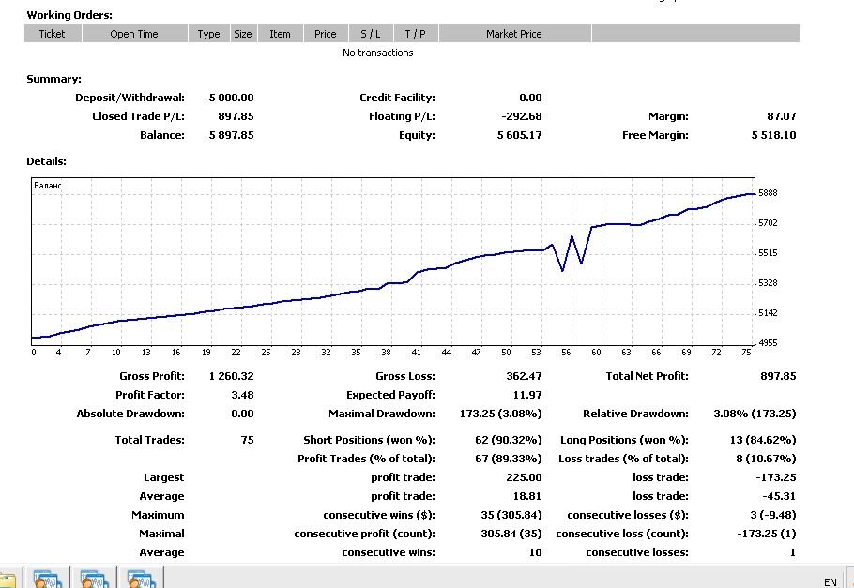Image resolution: width=854 pixels, height=588 pixels.
Task: Click the Ticket column header
Action: 53,34
